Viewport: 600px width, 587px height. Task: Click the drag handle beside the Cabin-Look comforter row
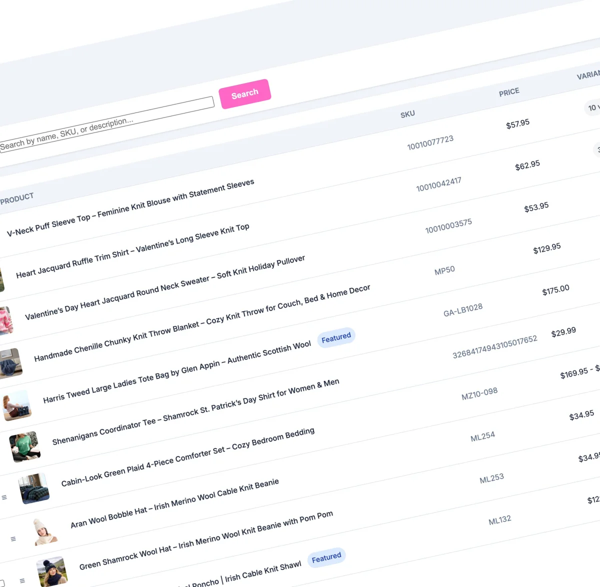4,497
